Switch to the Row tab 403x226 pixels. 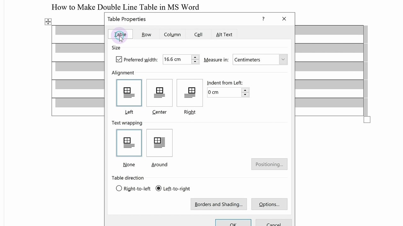[146, 35]
